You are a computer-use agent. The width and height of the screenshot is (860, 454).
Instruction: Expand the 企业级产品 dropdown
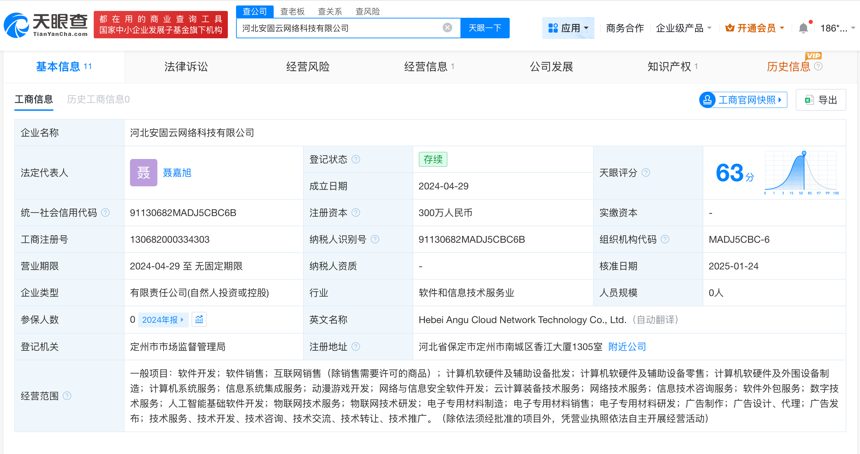click(683, 28)
